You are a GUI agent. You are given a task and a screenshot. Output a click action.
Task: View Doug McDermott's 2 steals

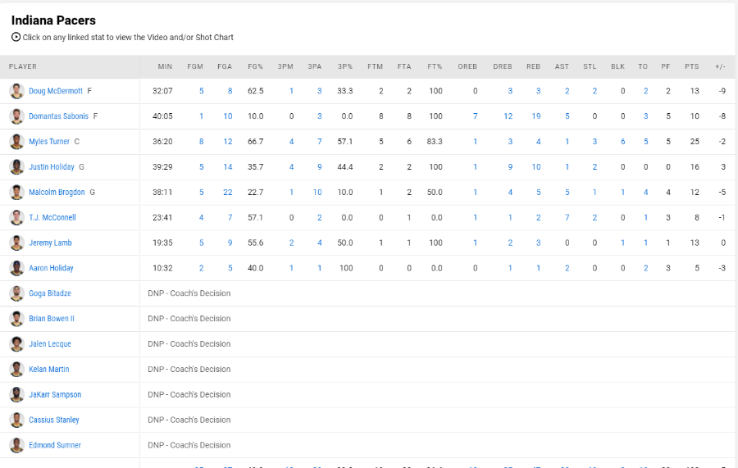point(595,91)
